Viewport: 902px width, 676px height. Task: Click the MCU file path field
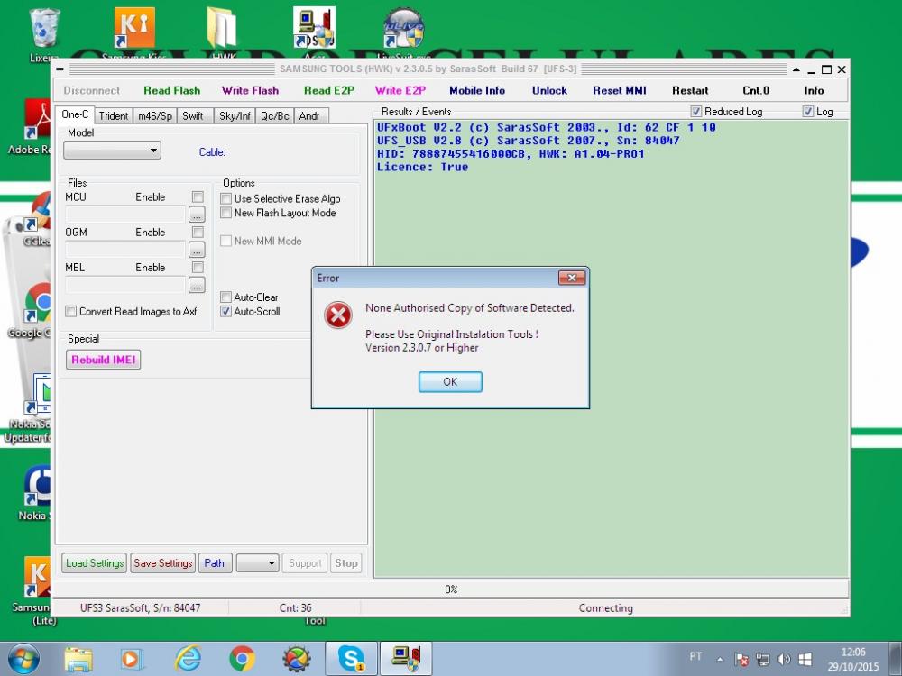pyautogui.click(x=125, y=215)
